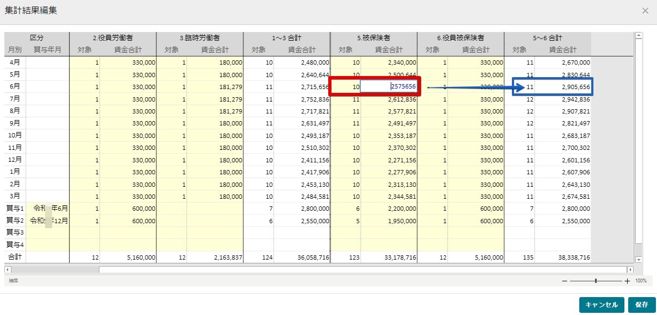This screenshot has width=657, height=315.
Task: Click the 6.役員被保険者 column header
Action: click(x=461, y=38)
